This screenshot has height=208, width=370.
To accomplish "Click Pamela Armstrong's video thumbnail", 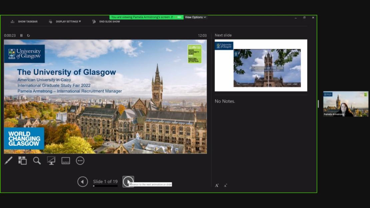I will 346,104.
